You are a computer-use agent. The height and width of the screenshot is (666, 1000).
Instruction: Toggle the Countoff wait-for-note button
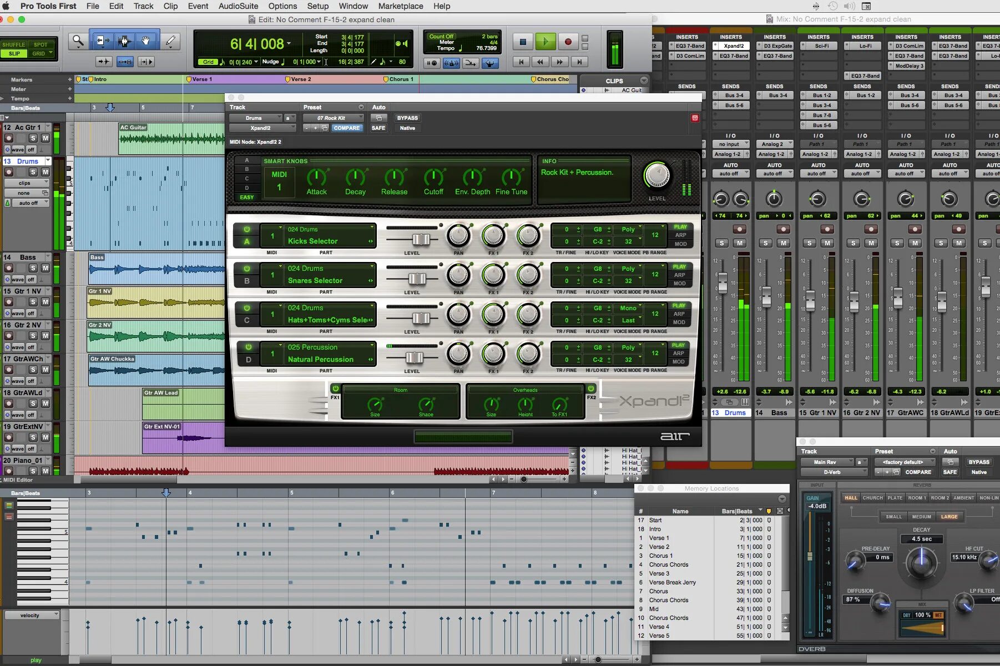(x=432, y=63)
